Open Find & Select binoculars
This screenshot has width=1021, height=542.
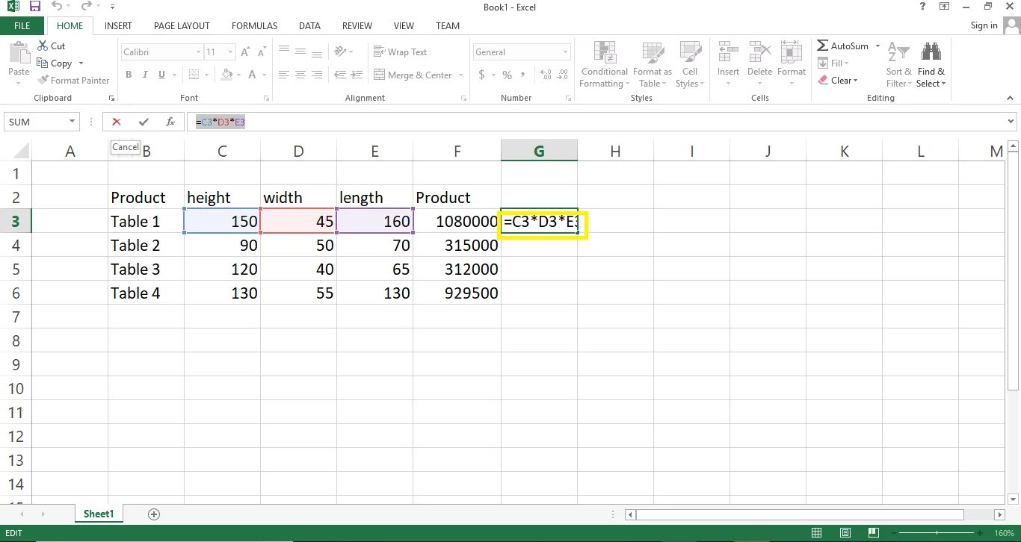[x=931, y=64]
